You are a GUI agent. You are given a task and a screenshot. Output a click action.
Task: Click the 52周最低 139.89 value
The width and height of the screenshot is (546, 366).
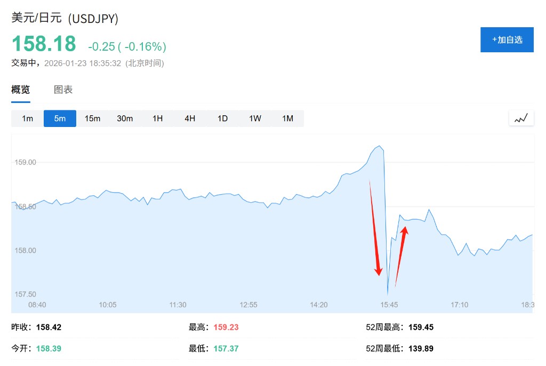(x=421, y=348)
